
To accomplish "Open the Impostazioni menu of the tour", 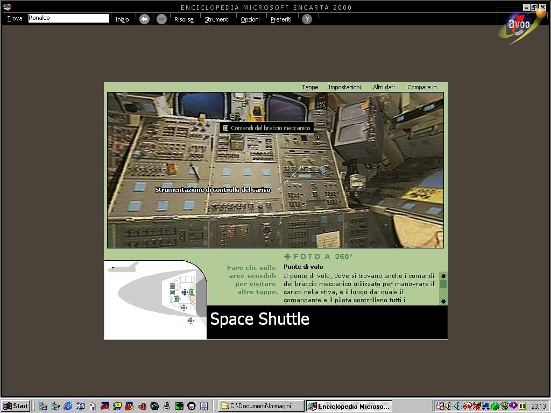I will 344,87.
